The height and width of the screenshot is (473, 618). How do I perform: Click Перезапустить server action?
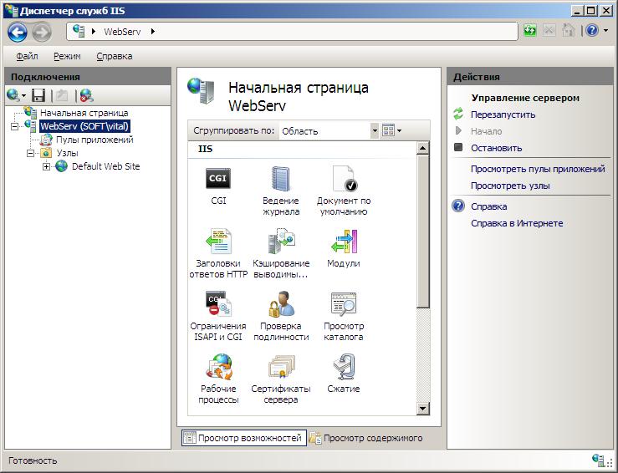click(503, 114)
